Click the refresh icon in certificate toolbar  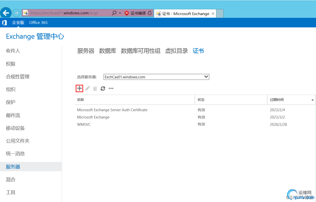tap(103, 89)
